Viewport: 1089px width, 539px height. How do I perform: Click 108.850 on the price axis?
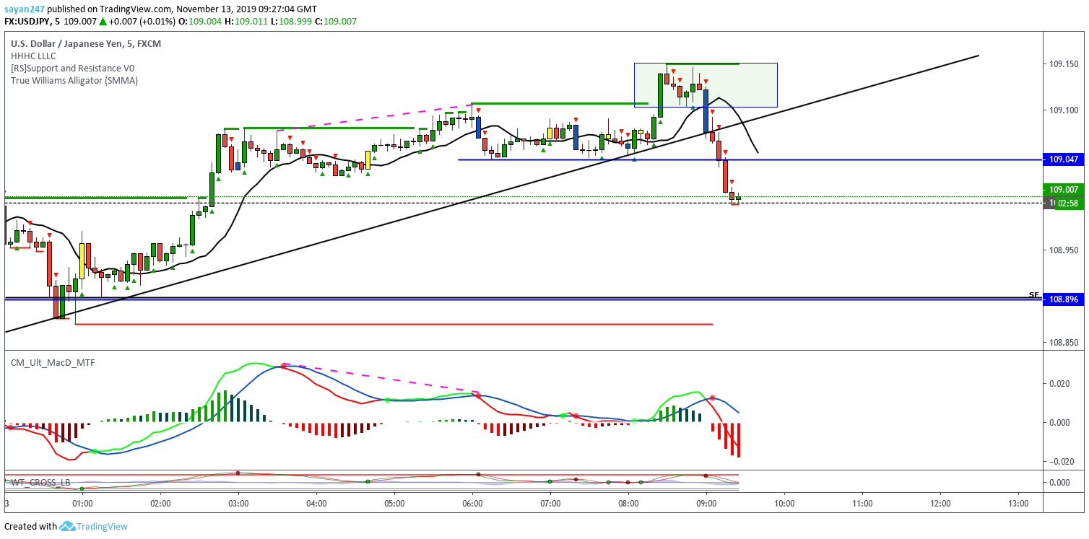click(x=1063, y=343)
